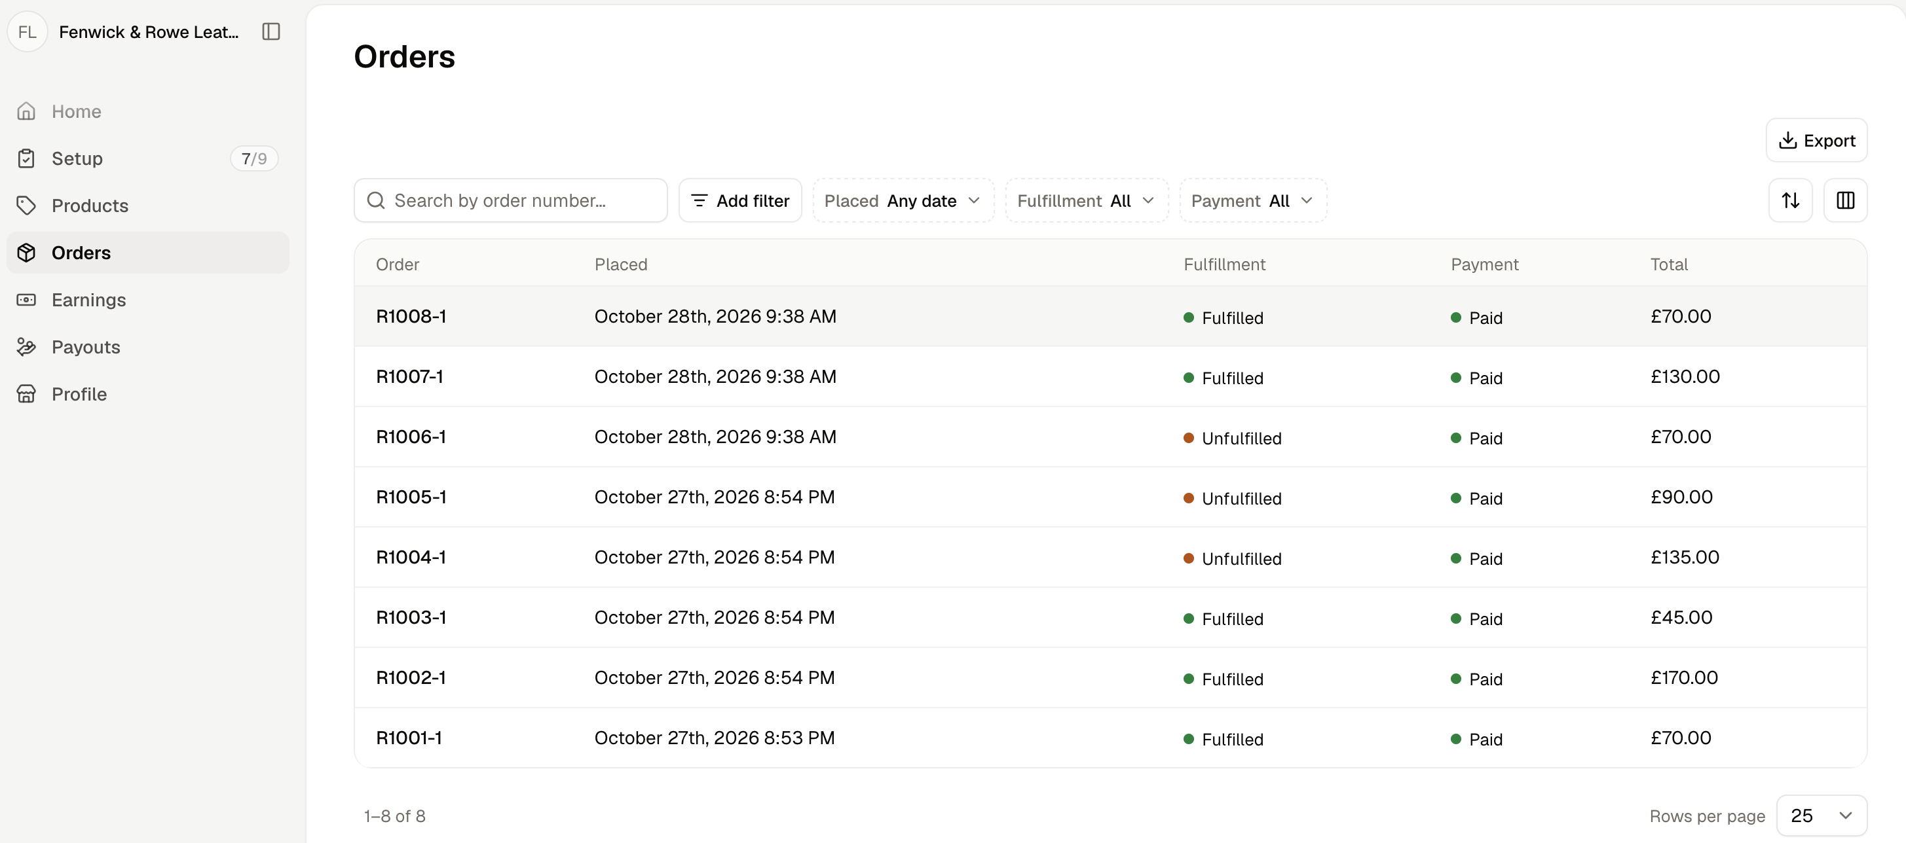The height and width of the screenshot is (843, 1906).
Task: Click the Fenwick & Rowe store name
Action: pyautogui.click(x=149, y=32)
